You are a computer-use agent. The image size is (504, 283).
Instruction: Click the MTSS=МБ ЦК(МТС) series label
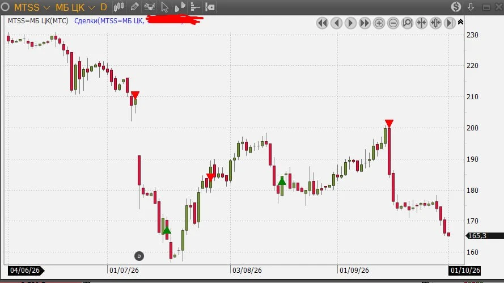tap(38, 21)
